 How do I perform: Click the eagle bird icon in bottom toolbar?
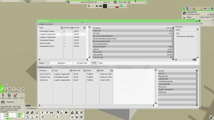pyautogui.click(x=77, y=117)
